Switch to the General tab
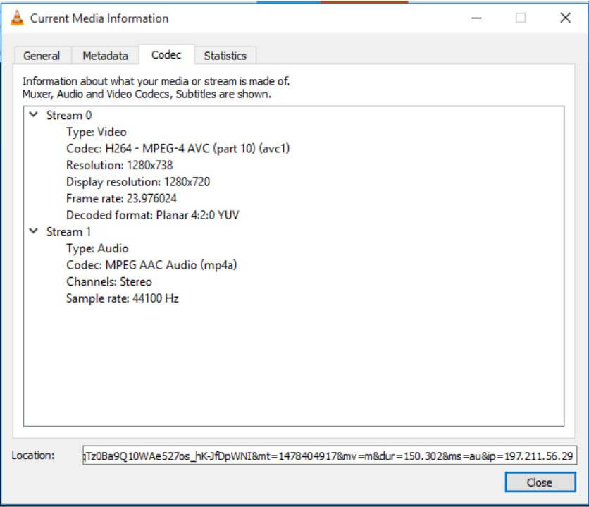Image resolution: width=589 pixels, height=507 pixels. 42,56
